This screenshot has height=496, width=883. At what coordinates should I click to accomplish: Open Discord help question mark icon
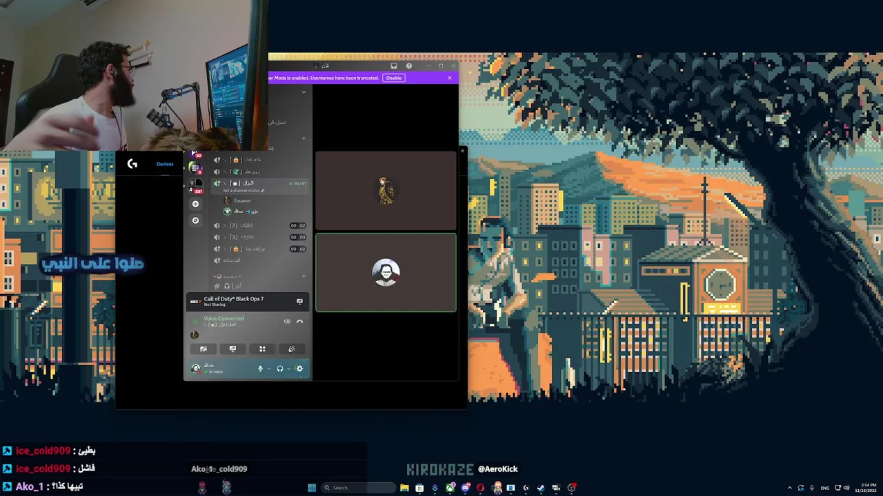click(409, 66)
